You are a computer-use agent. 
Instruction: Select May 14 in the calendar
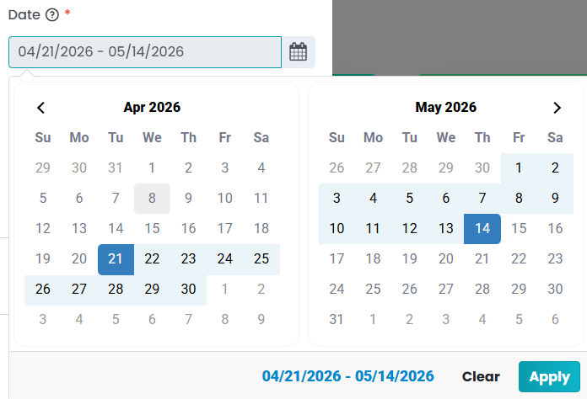click(482, 229)
